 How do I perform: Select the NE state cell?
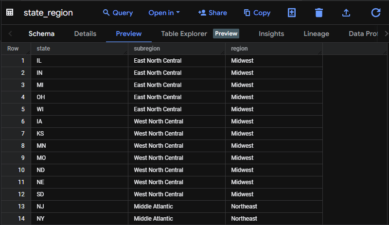point(79,182)
